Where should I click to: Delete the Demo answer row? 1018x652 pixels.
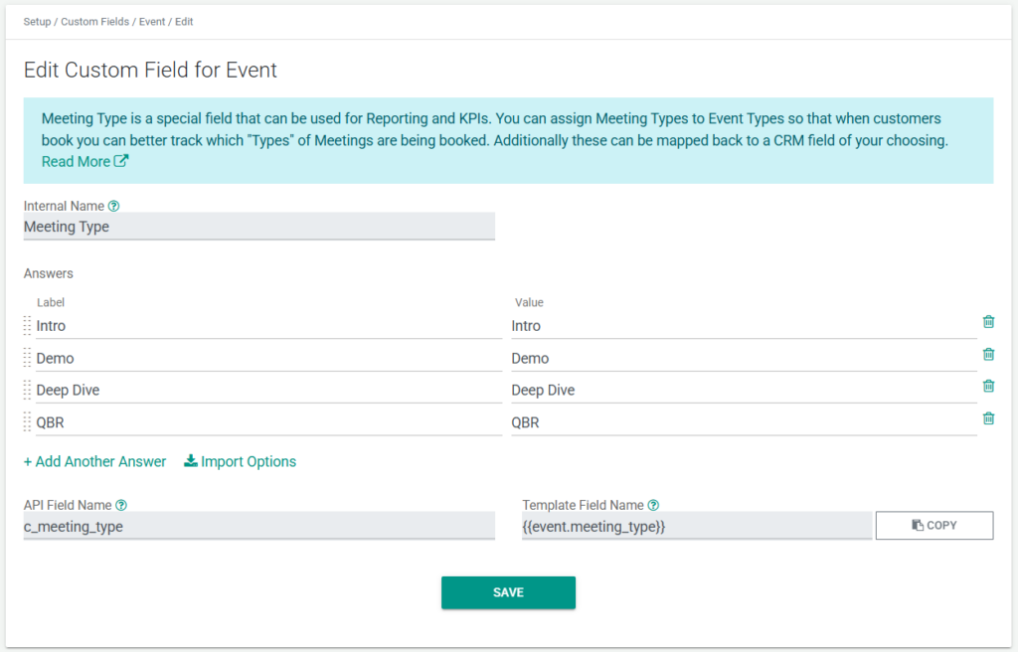point(988,354)
